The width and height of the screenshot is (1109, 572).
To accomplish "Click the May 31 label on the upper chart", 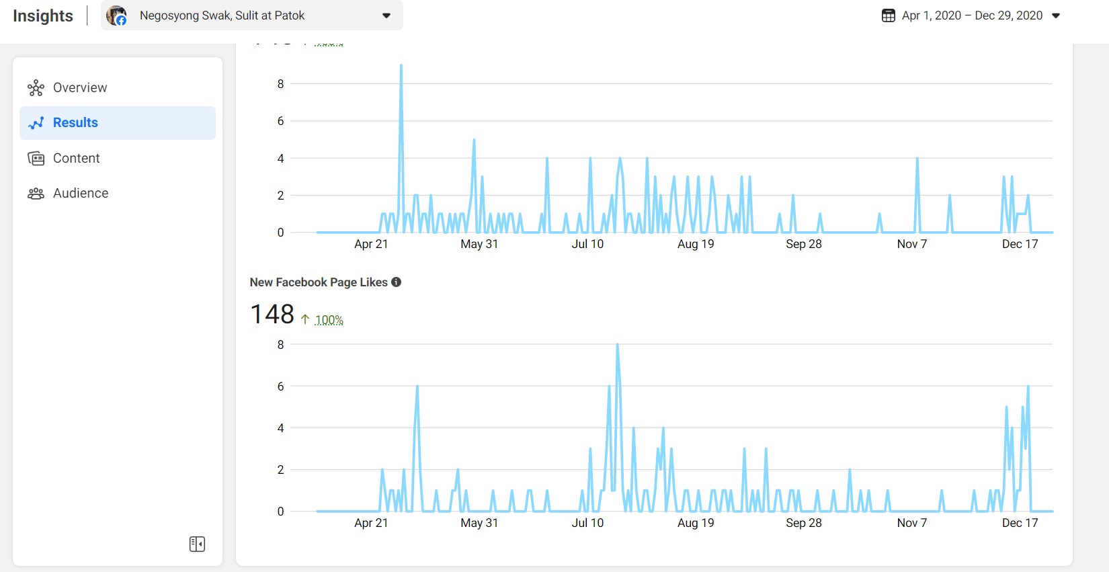I will pos(479,244).
